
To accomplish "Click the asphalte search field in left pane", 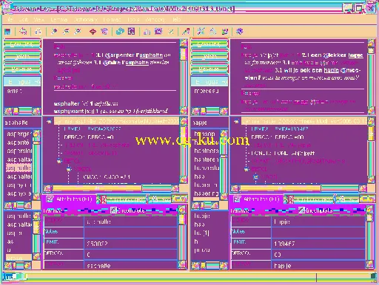I will [x=22, y=123].
